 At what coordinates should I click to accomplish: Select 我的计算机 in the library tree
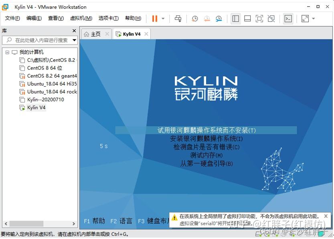click(31, 52)
